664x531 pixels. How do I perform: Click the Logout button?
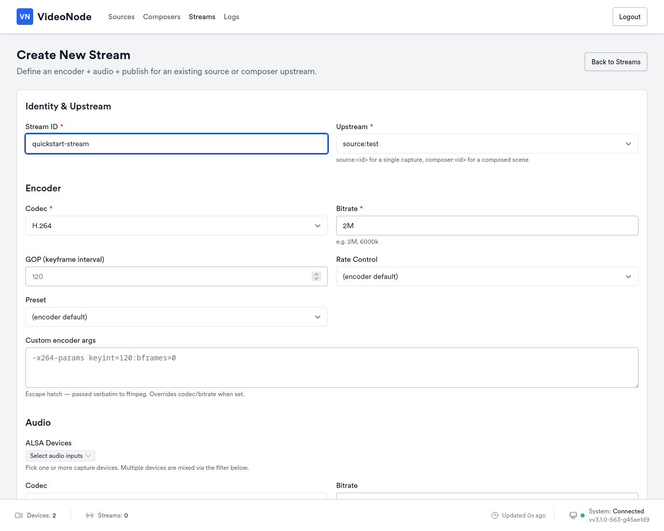(630, 17)
